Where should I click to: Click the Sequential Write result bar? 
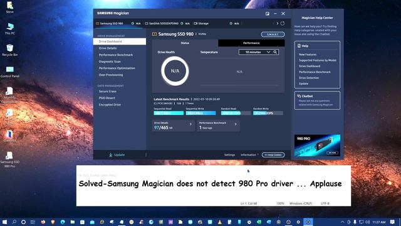[200, 113]
